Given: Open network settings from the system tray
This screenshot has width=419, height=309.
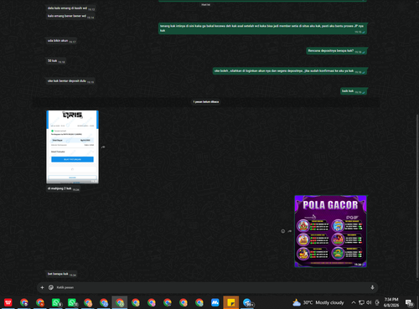Looking at the screenshot, I should pyautogui.click(x=361, y=302).
